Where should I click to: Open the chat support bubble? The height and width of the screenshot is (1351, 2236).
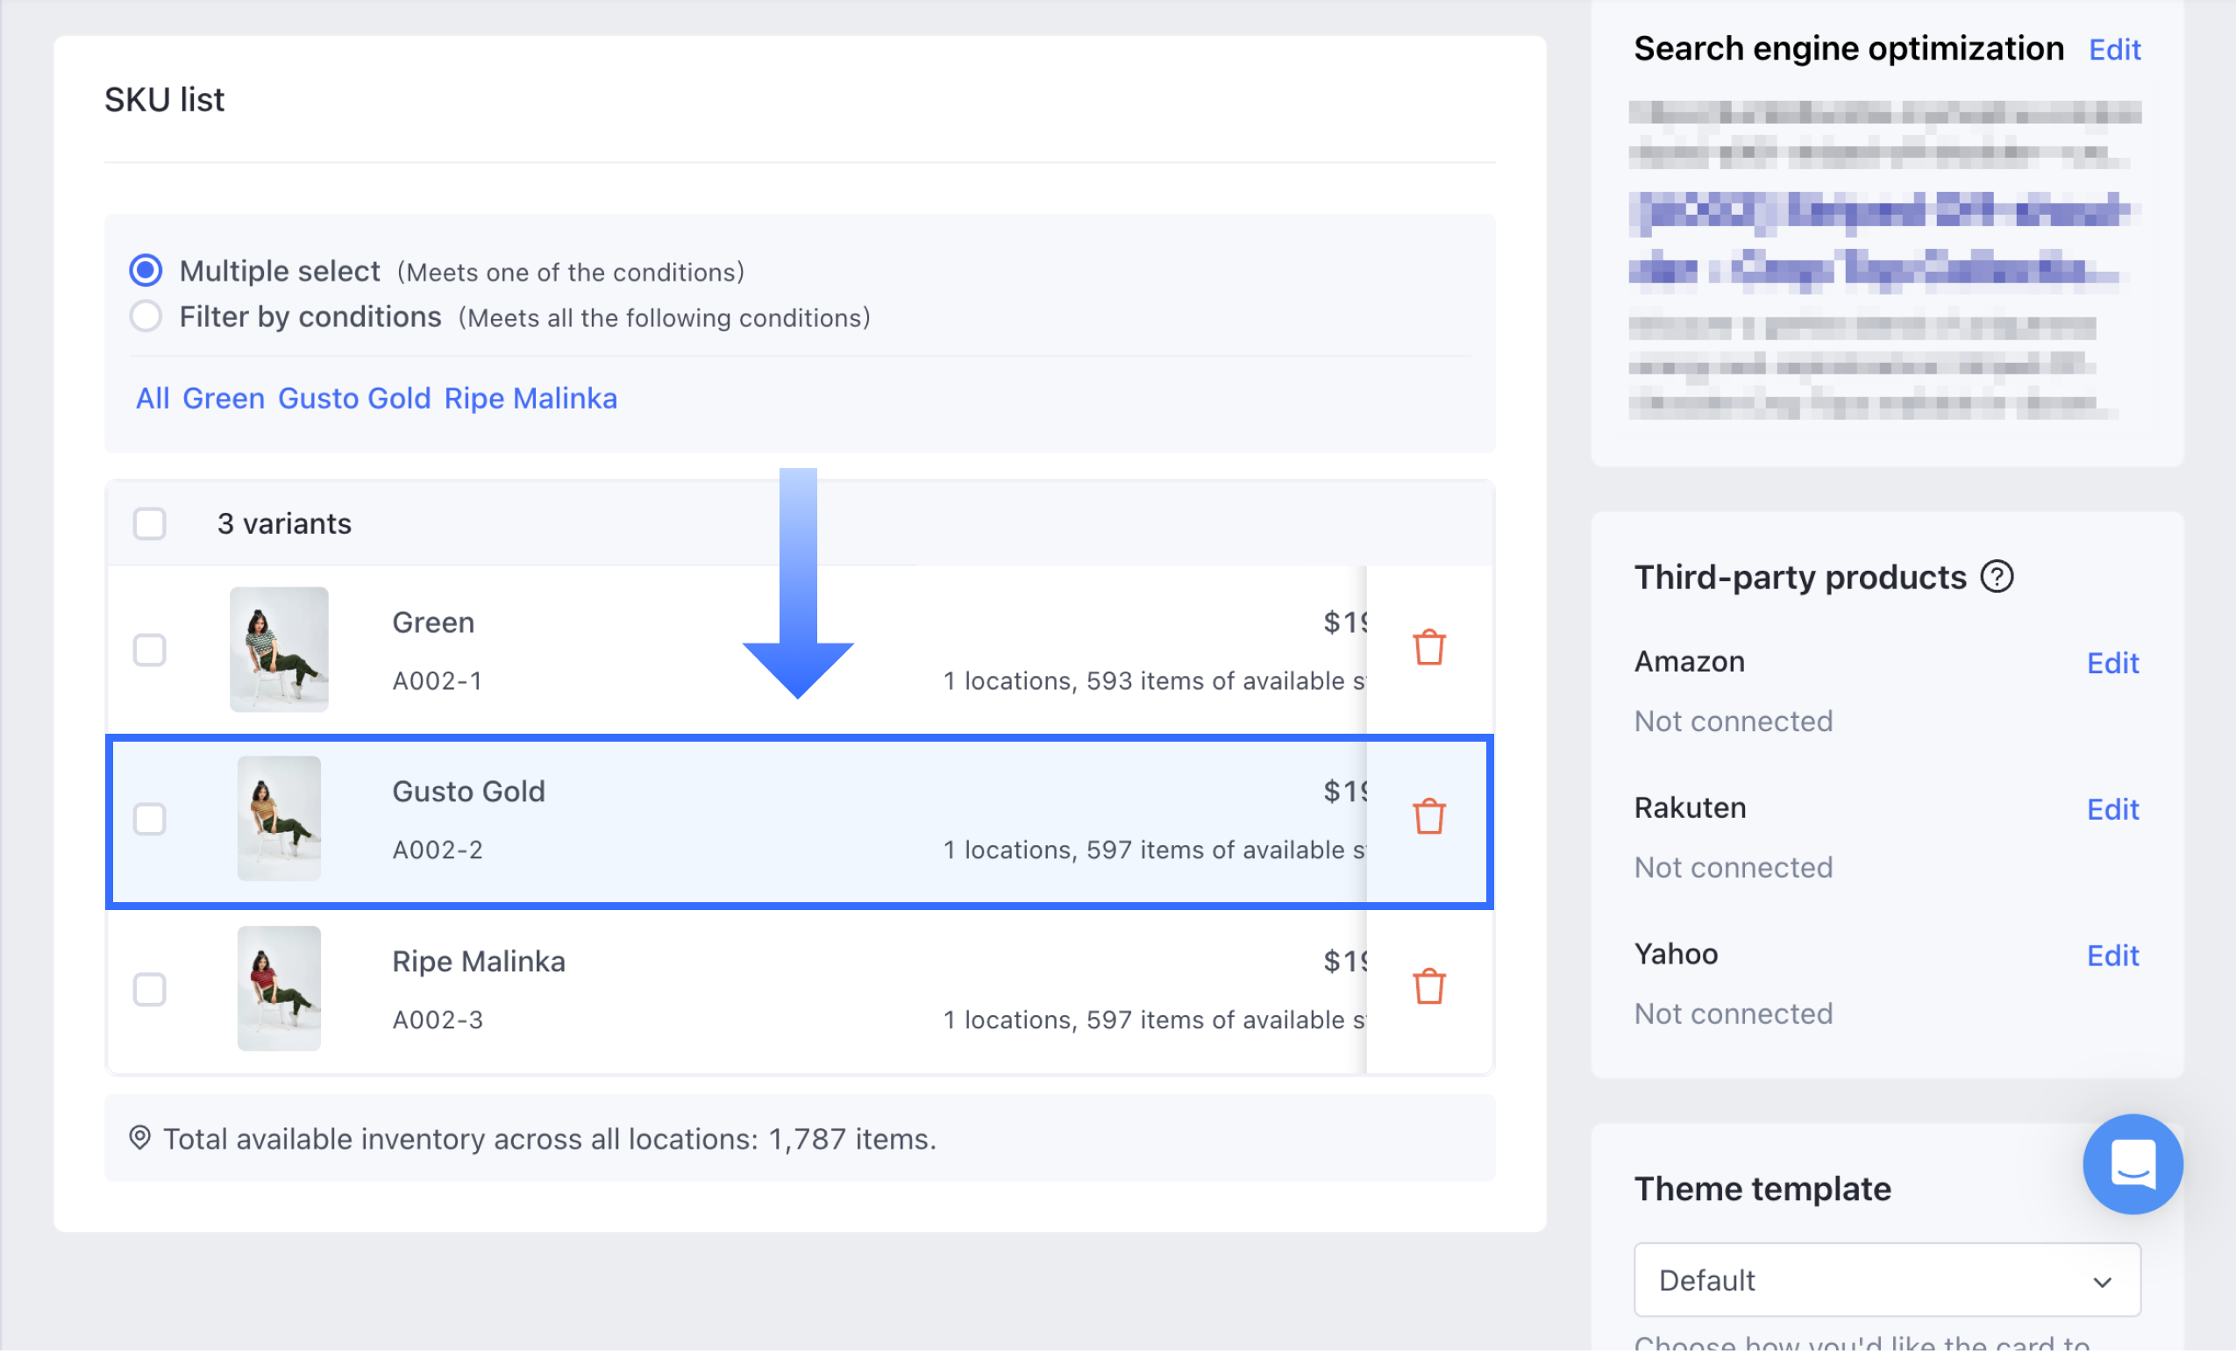click(x=2132, y=1163)
